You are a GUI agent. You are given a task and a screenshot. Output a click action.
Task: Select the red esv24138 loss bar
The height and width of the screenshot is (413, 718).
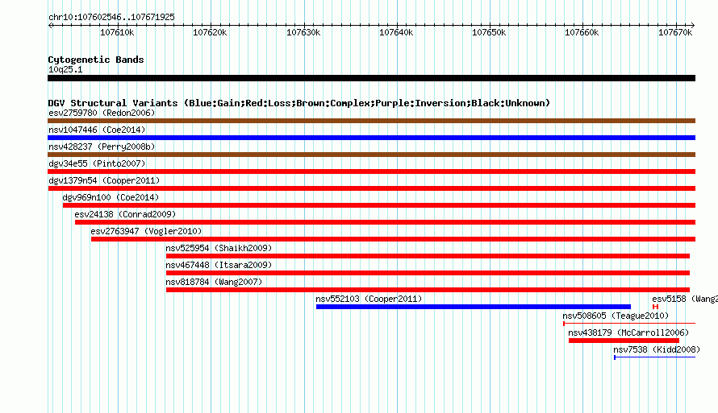pos(385,222)
